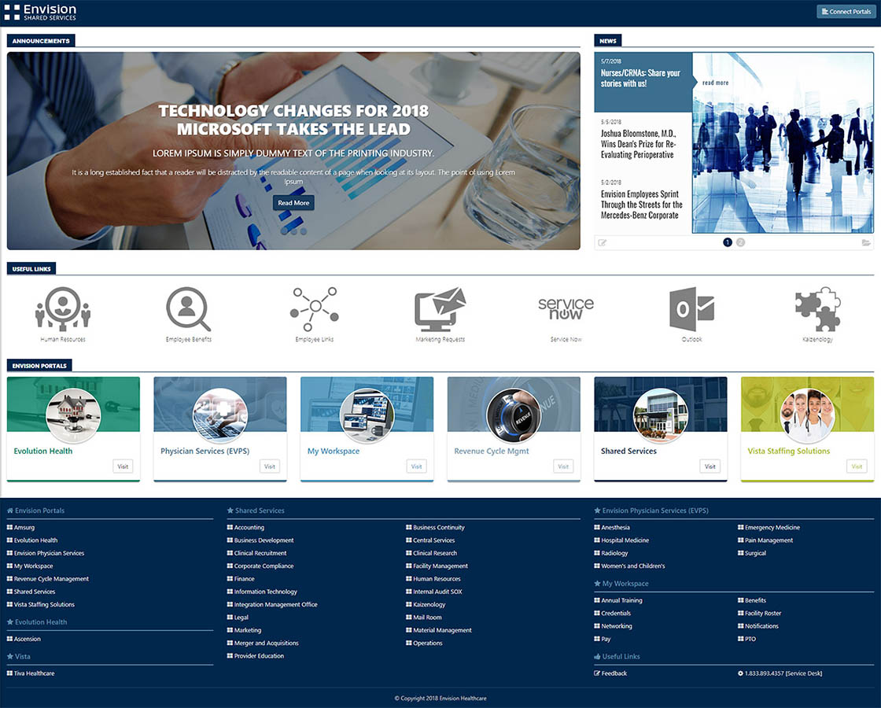This screenshot has height=708, width=881.
Task: Visit the Physician Services (EVPS) portal
Action: point(270,466)
